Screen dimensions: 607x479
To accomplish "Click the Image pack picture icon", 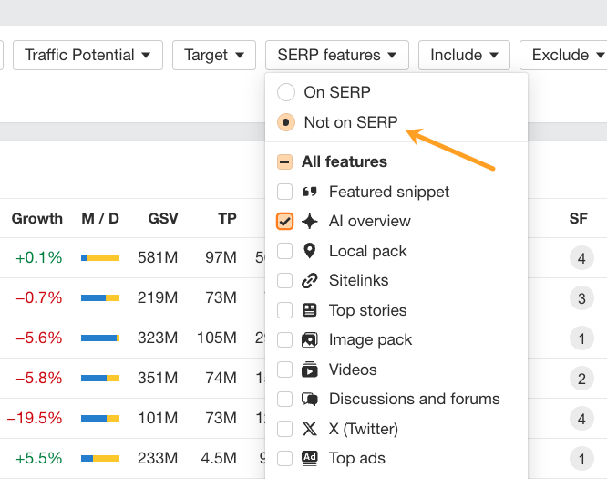I will click(x=309, y=340).
